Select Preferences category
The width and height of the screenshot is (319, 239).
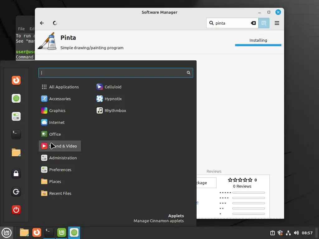click(x=60, y=170)
